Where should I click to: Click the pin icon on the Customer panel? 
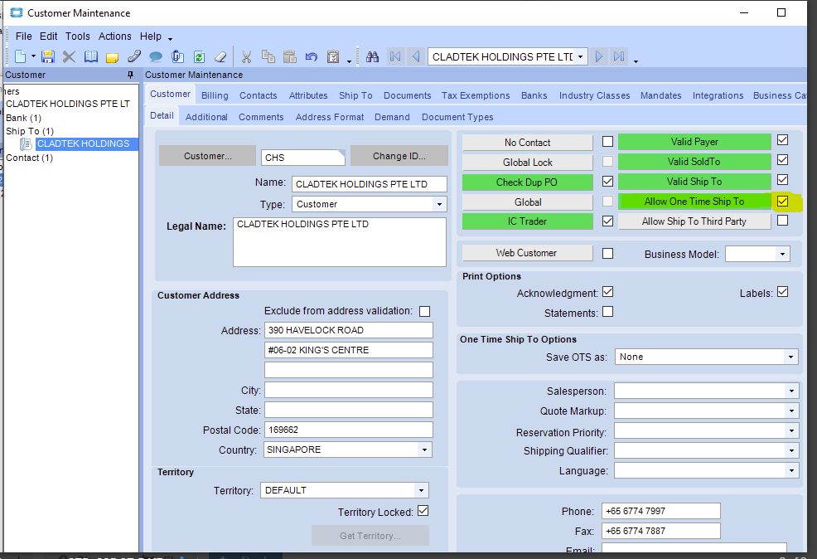(130, 75)
